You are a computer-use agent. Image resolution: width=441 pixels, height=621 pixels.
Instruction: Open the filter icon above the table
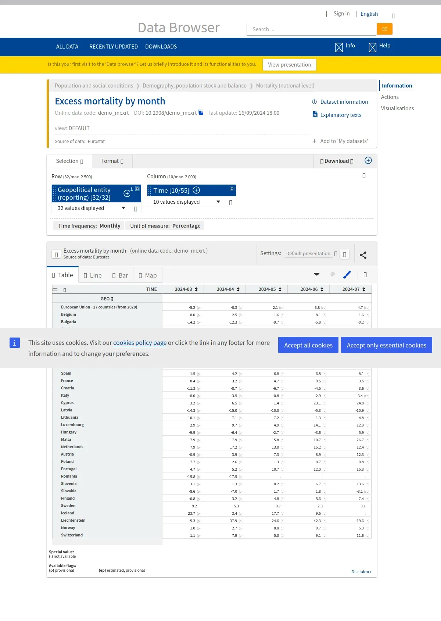pyautogui.click(x=317, y=275)
